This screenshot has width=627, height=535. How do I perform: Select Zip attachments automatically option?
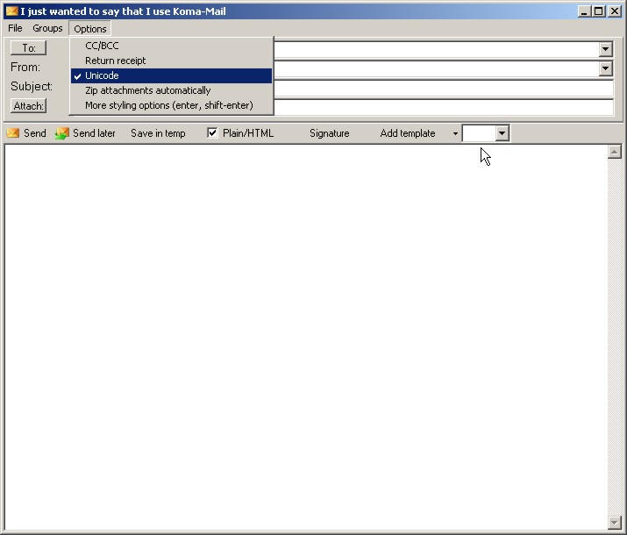click(171, 90)
